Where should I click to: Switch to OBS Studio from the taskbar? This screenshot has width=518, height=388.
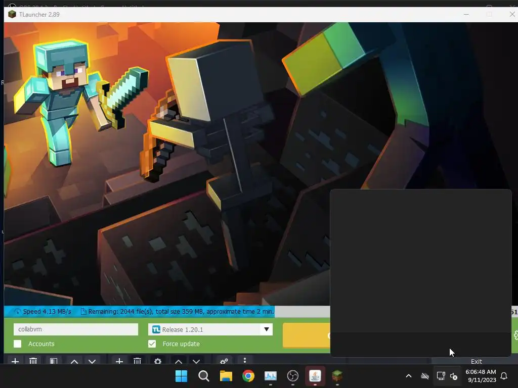[x=293, y=376]
